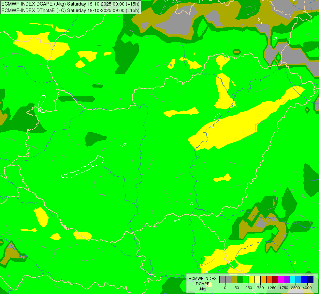Viewport: 319px width, 294px height.
Task: Select the bright green legend swatch before 250
Action: point(246,280)
